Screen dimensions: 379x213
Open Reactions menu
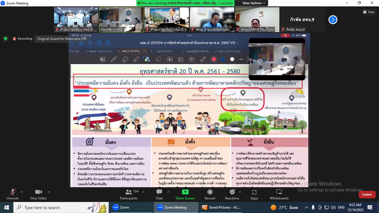click(232, 194)
